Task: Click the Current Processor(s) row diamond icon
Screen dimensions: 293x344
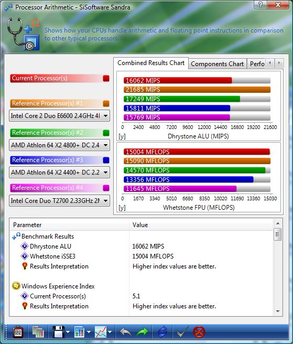Action: tap(25, 296)
